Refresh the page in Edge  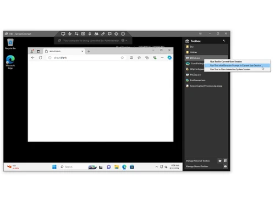pyautogui.click(x=41, y=58)
